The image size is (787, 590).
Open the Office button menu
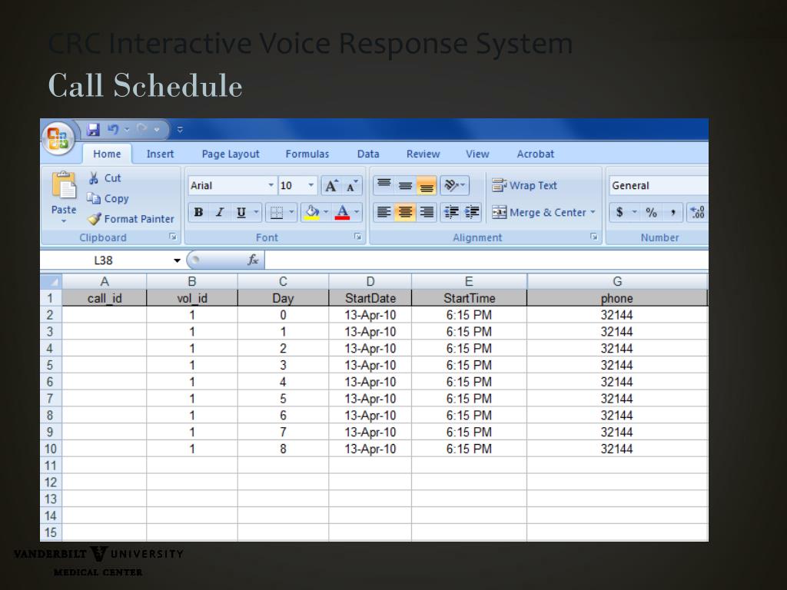pyautogui.click(x=58, y=138)
